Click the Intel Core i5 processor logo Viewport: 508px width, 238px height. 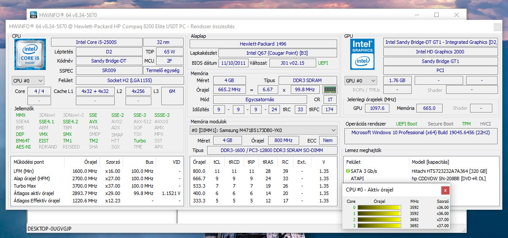pos(30,54)
